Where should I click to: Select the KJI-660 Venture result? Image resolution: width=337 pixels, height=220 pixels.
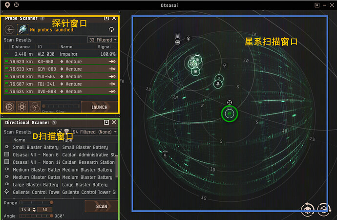click(61, 62)
